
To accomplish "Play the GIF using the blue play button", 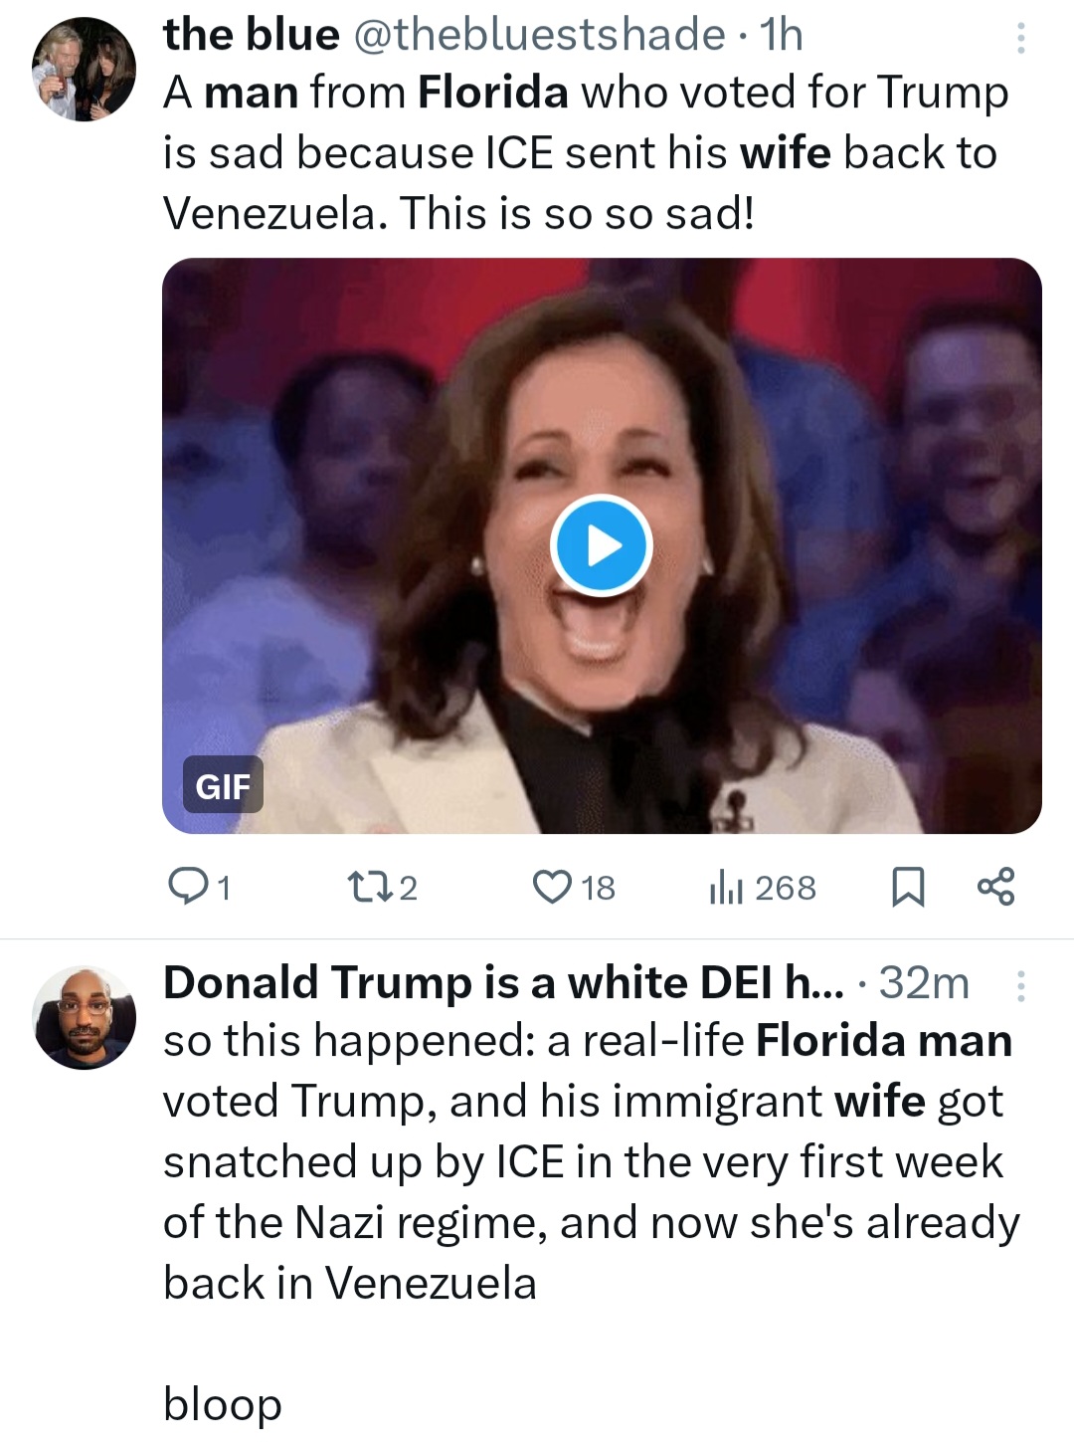I will (x=601, y=545).
